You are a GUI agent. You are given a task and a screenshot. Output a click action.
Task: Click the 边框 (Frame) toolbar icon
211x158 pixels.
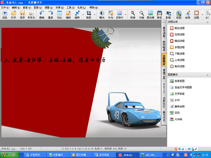196,15
